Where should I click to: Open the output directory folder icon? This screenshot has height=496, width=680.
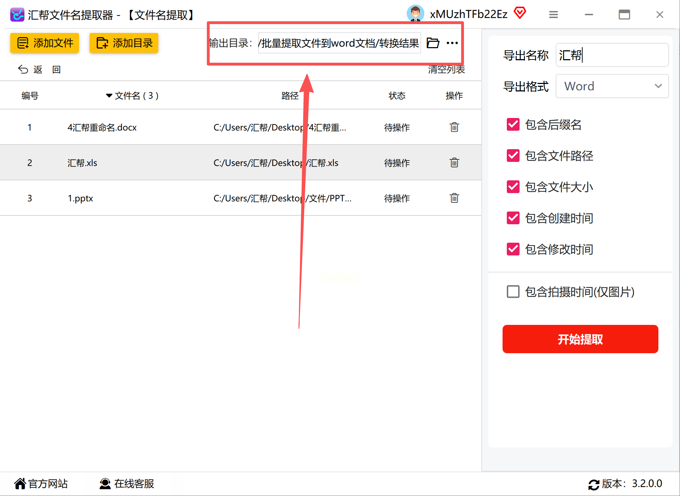[432, 43]
